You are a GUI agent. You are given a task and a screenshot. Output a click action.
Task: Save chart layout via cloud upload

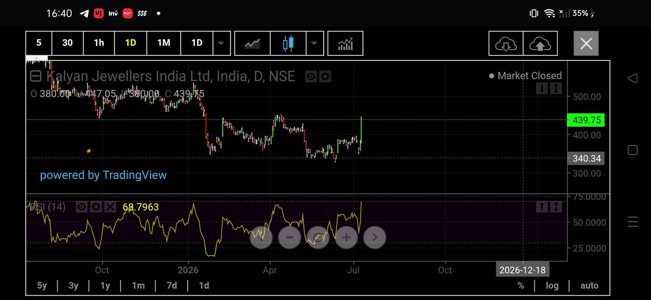point(539,43)
